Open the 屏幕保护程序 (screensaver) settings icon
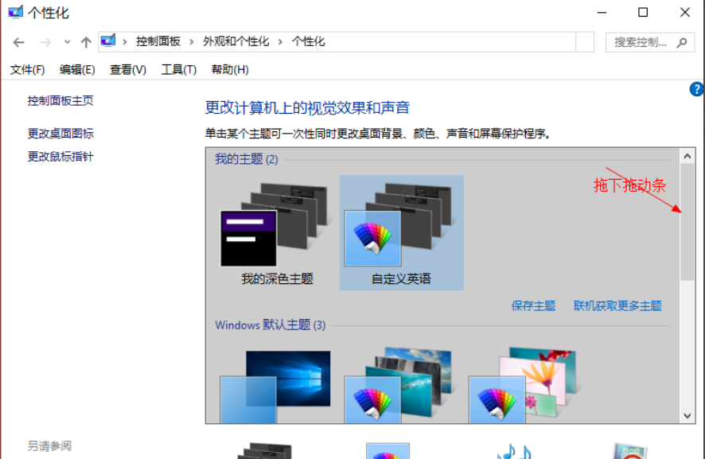This screenshot has width=705, height=459. click(x=629, y=449)
